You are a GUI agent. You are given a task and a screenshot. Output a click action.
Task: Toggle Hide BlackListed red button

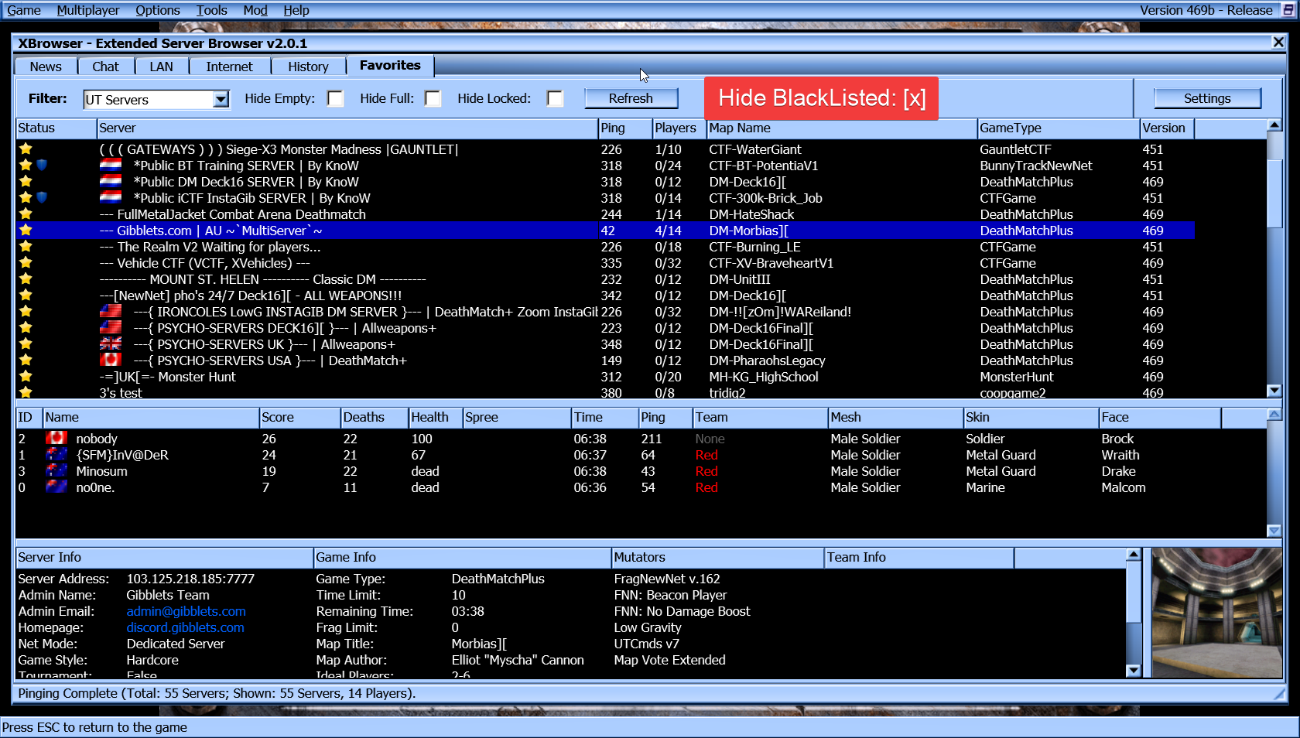click(821, 98)
